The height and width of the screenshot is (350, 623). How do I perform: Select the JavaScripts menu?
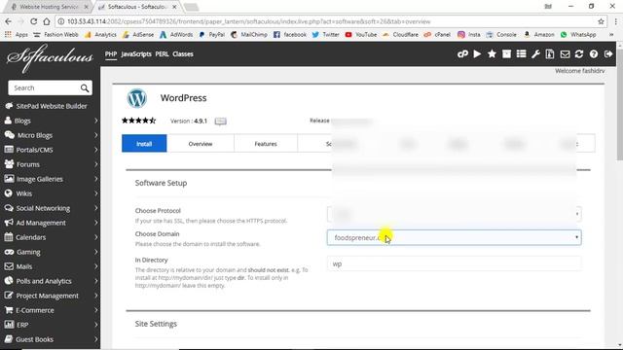click(x=136, y=54)
